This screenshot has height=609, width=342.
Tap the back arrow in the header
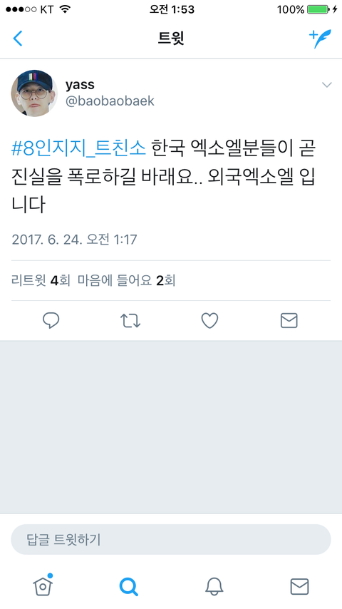point(18,39)
